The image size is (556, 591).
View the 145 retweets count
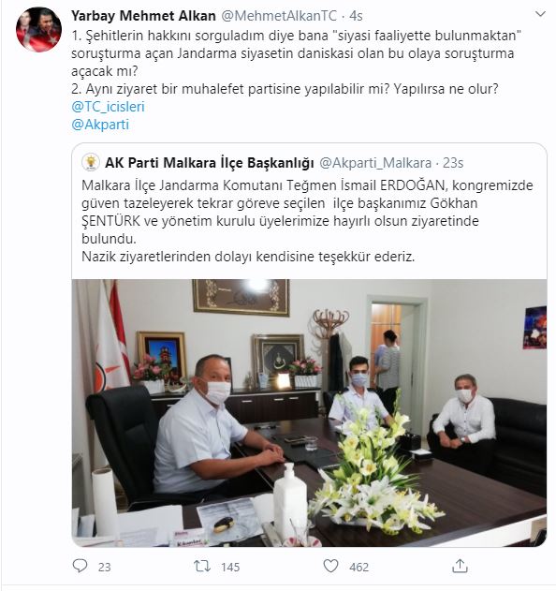coord(230,567)
